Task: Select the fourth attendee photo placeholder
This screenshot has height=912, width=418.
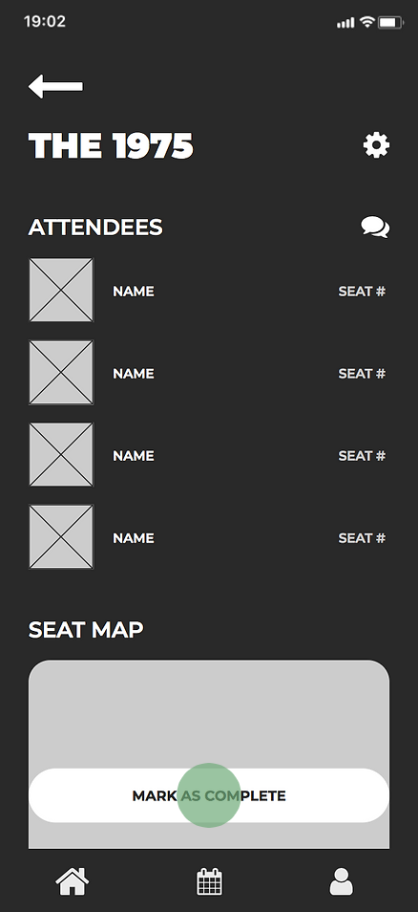Action: click(x=61, y=536)
